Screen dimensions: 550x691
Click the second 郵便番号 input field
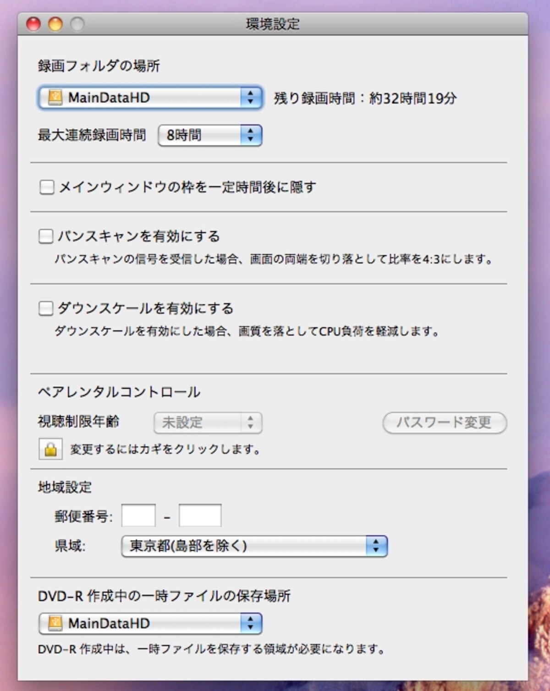[x=200, y=516]
